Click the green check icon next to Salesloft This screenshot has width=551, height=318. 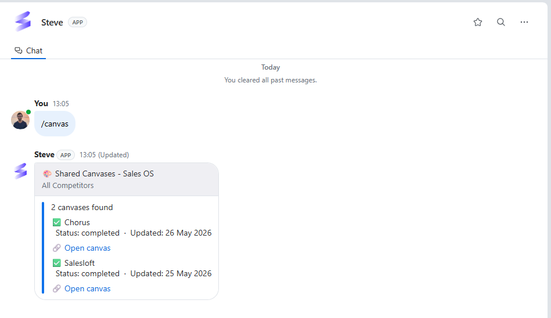[56, 263]
